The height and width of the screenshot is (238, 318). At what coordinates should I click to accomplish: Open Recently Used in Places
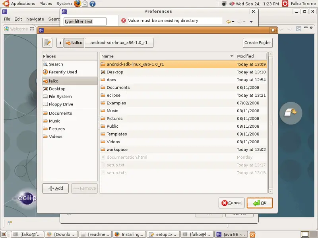pos(70,72)
